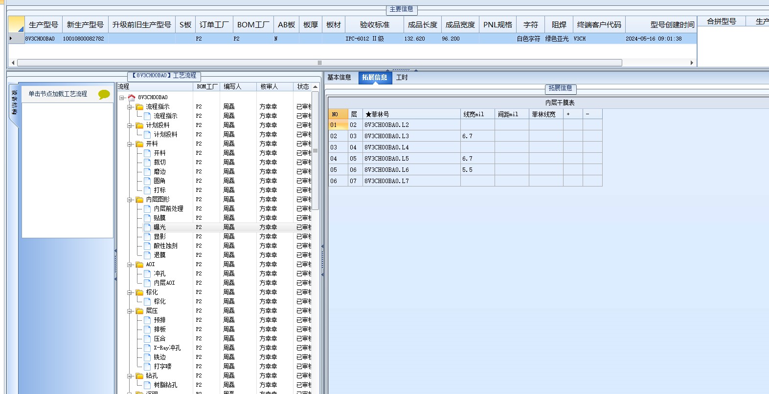
Task: Click the folder icon for 层压
Action: pyautogui.click(x=139, y=311)
